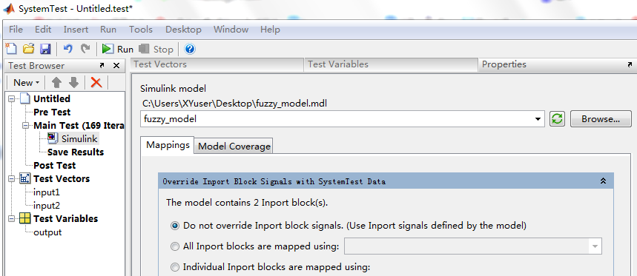Select Post Test in the tree
The image size is (637, 276).
(54, 165)
